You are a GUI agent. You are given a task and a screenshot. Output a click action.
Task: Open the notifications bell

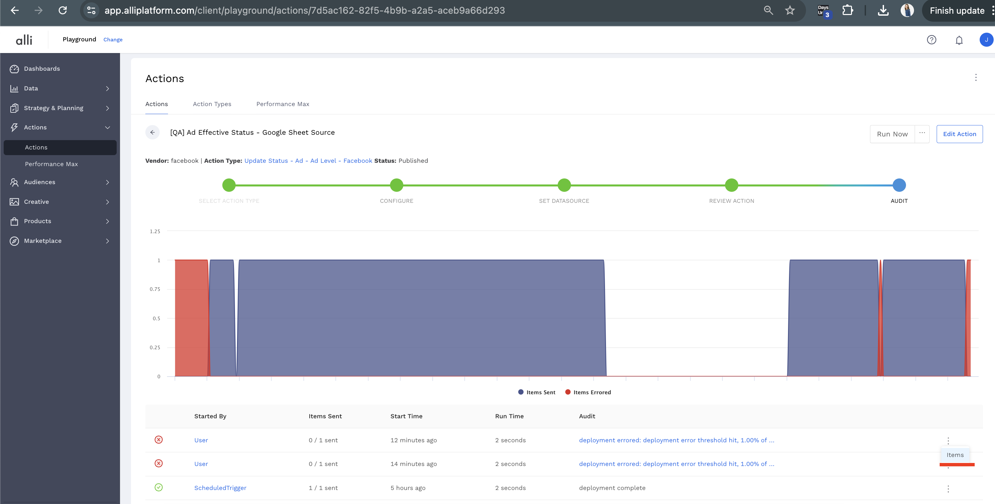(959, 40)
